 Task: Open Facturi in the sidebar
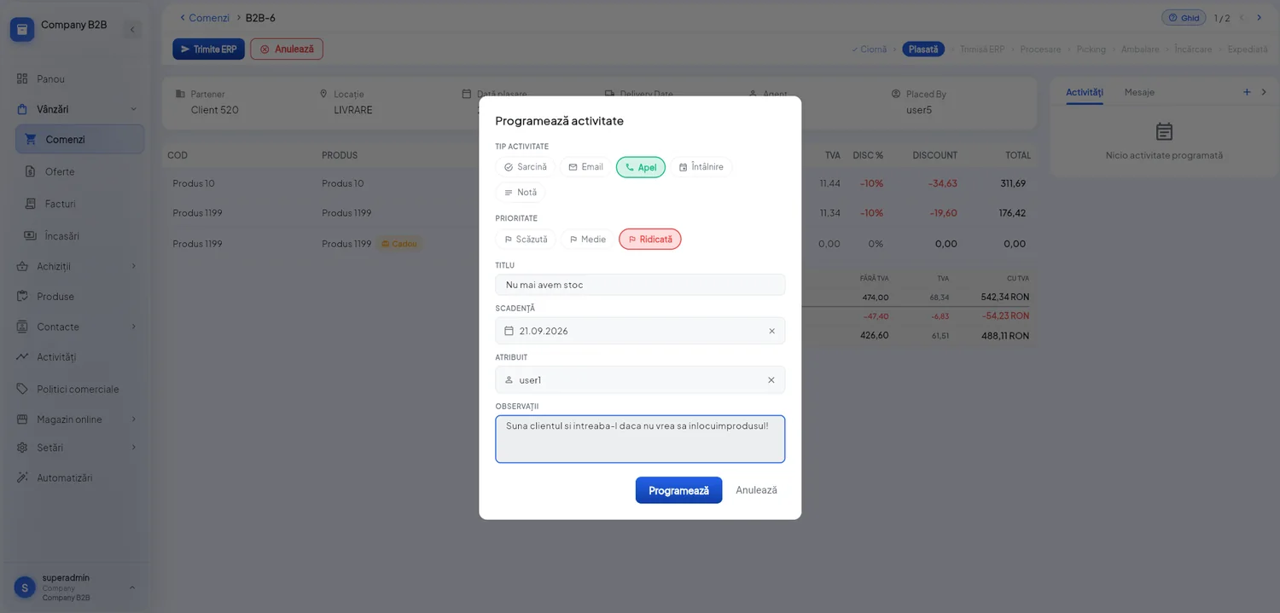point(80,204)
